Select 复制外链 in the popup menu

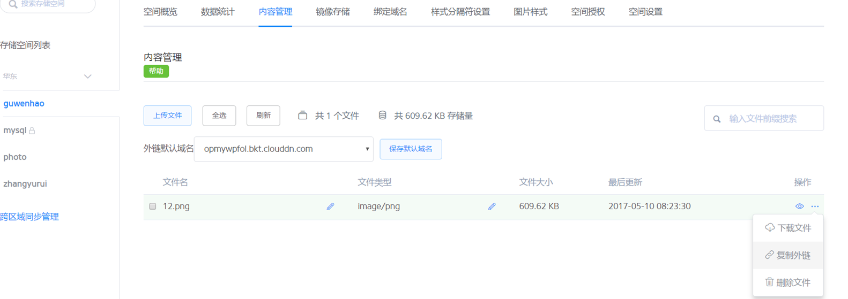788,256
